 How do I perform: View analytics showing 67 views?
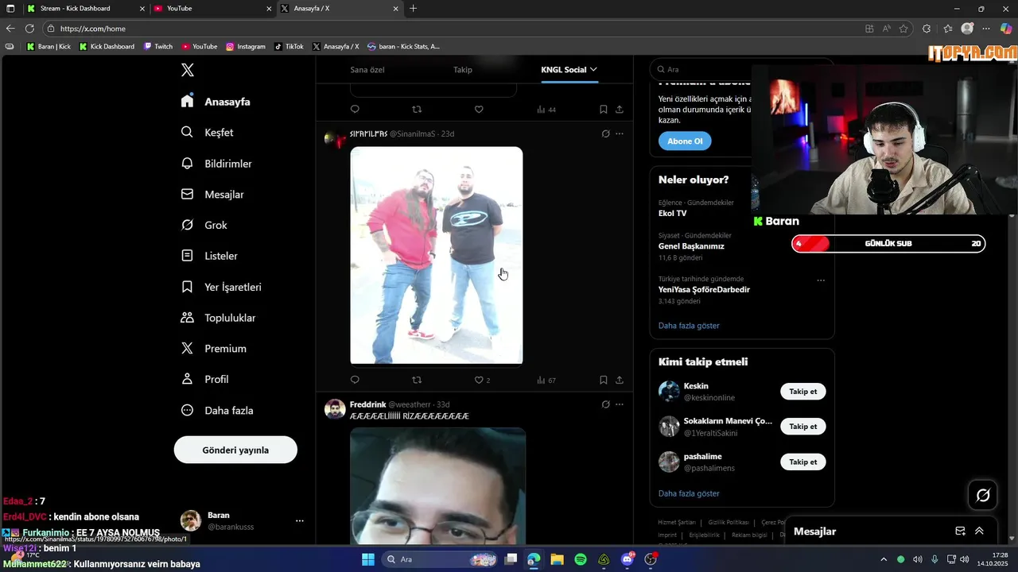(x=546, y=380)
